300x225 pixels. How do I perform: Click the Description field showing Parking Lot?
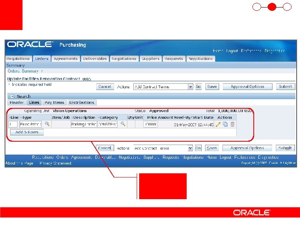[83, 124]
